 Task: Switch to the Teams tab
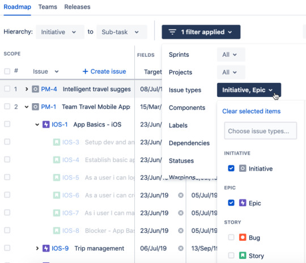(48, 7)
